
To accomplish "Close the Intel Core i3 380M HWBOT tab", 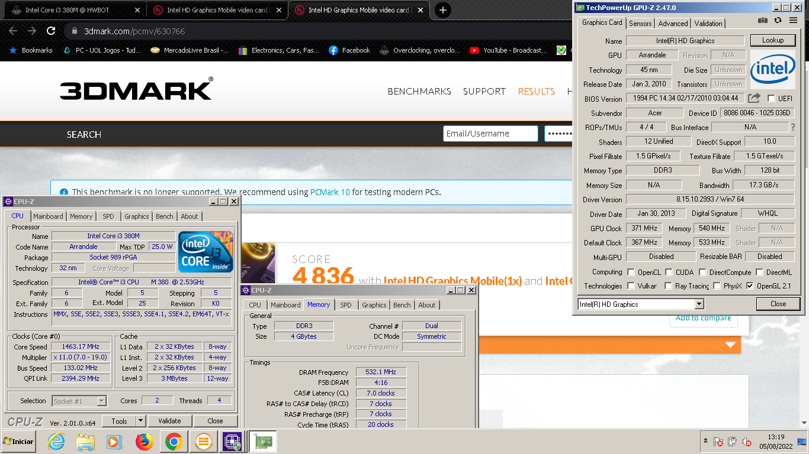I will click(137, 10).
